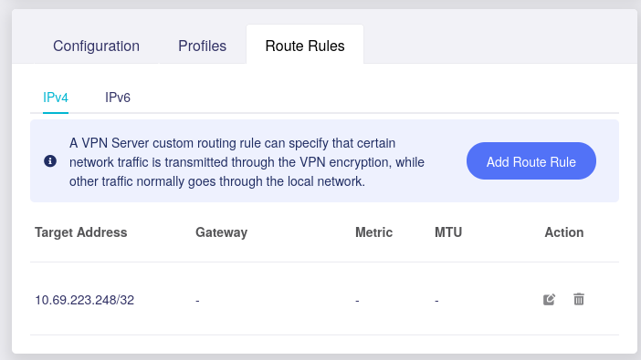Click the Metric dash value in the row
This screenshot has width=641, height=360.
point(357,301)
